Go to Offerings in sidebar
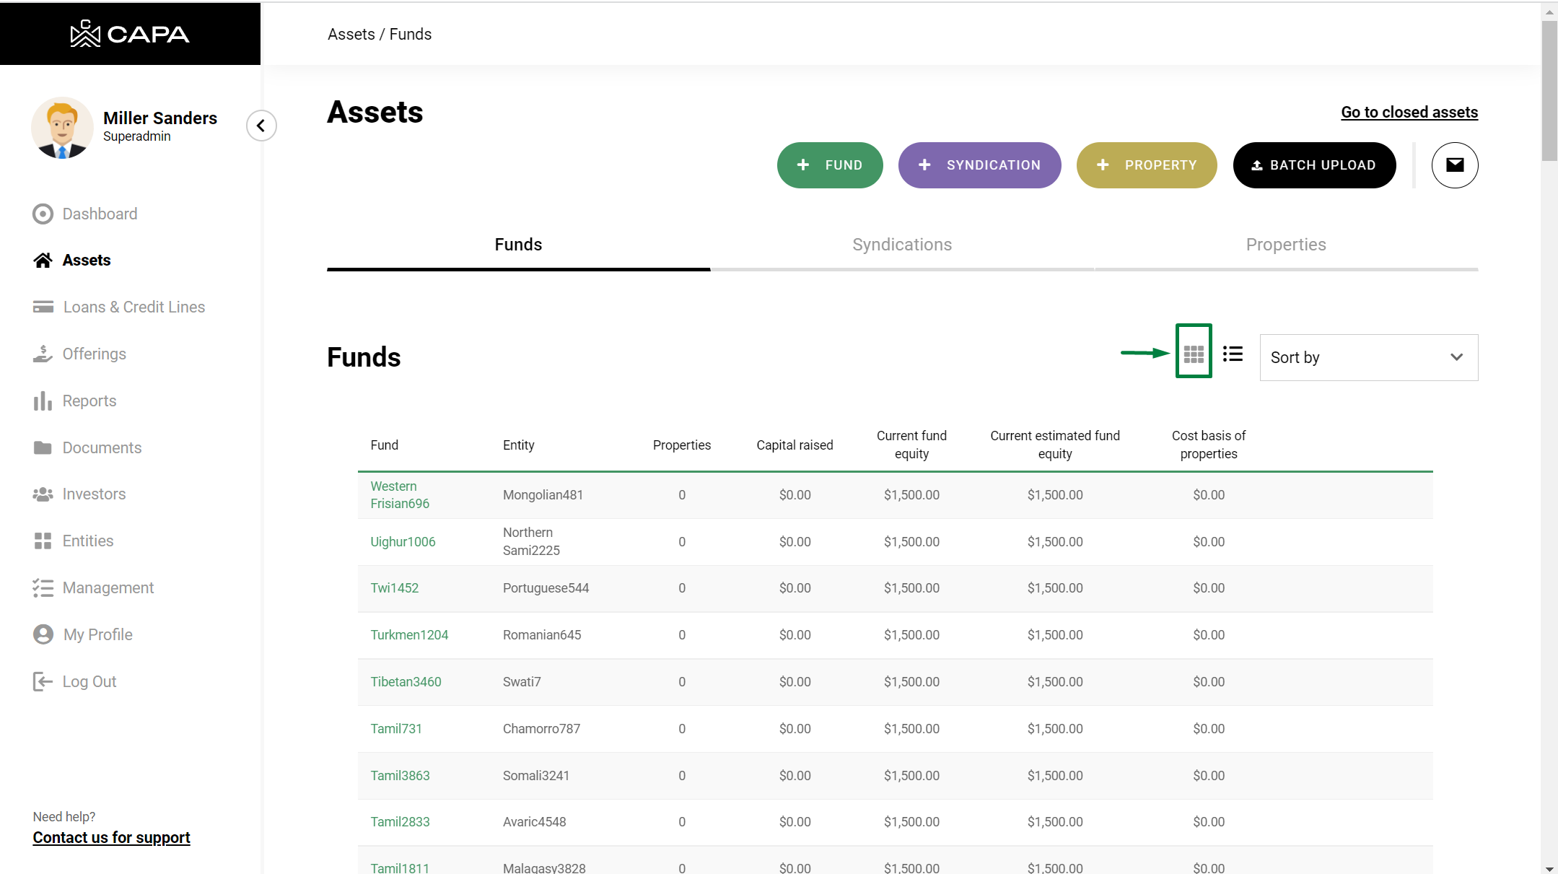This screenshot has height=874, width=1558. click(x=94, y=354)
